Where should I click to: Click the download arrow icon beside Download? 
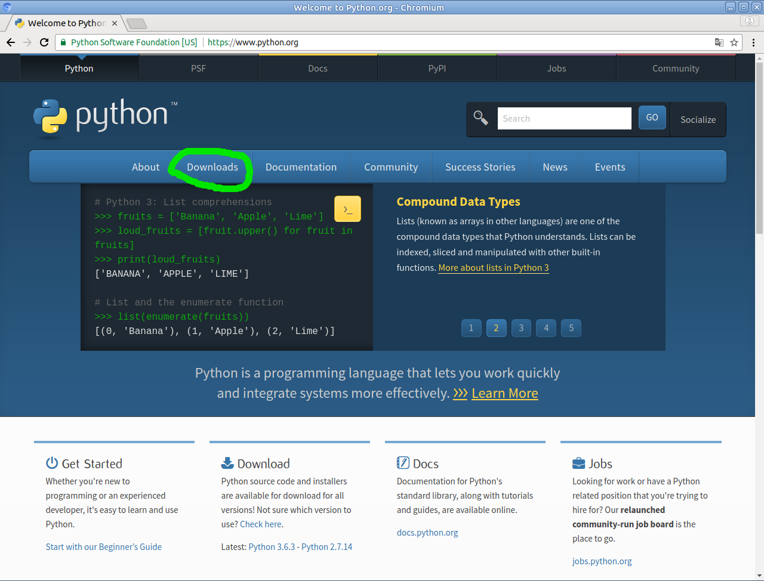click(x=227, y=462)
